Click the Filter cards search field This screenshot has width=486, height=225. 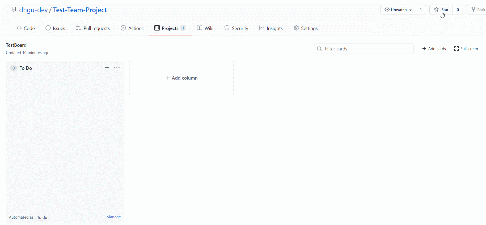[364, 49]
